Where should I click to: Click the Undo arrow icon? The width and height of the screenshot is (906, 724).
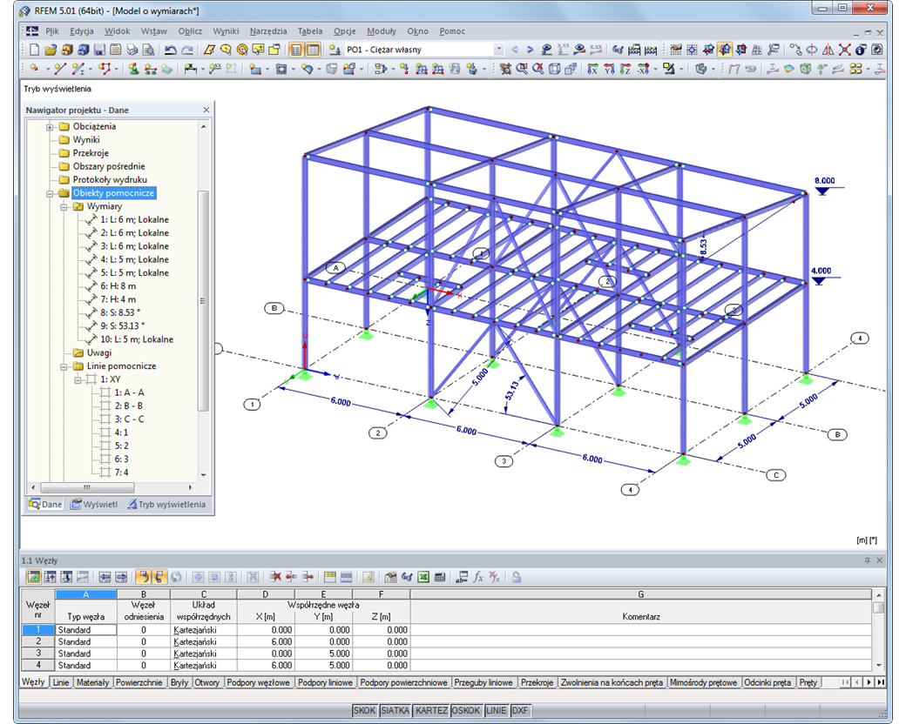[x=170, y=50]
